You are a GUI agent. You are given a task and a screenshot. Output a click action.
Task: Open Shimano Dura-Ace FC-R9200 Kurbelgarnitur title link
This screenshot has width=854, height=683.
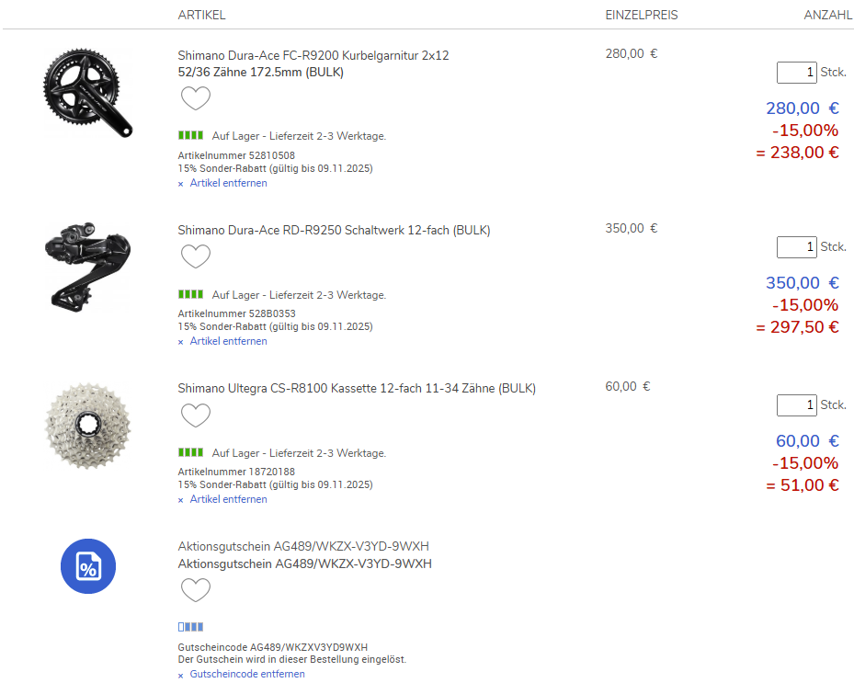click(313, 56)
